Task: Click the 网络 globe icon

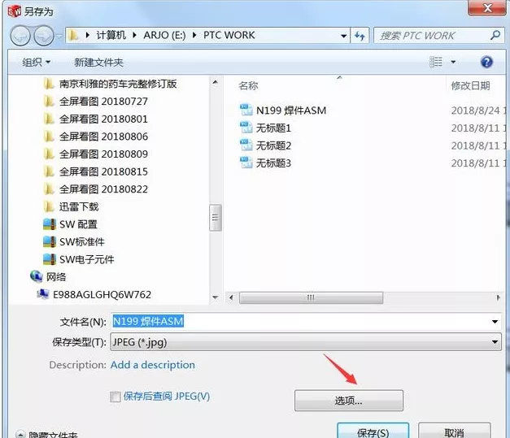Action: click(x=36, y=276)
